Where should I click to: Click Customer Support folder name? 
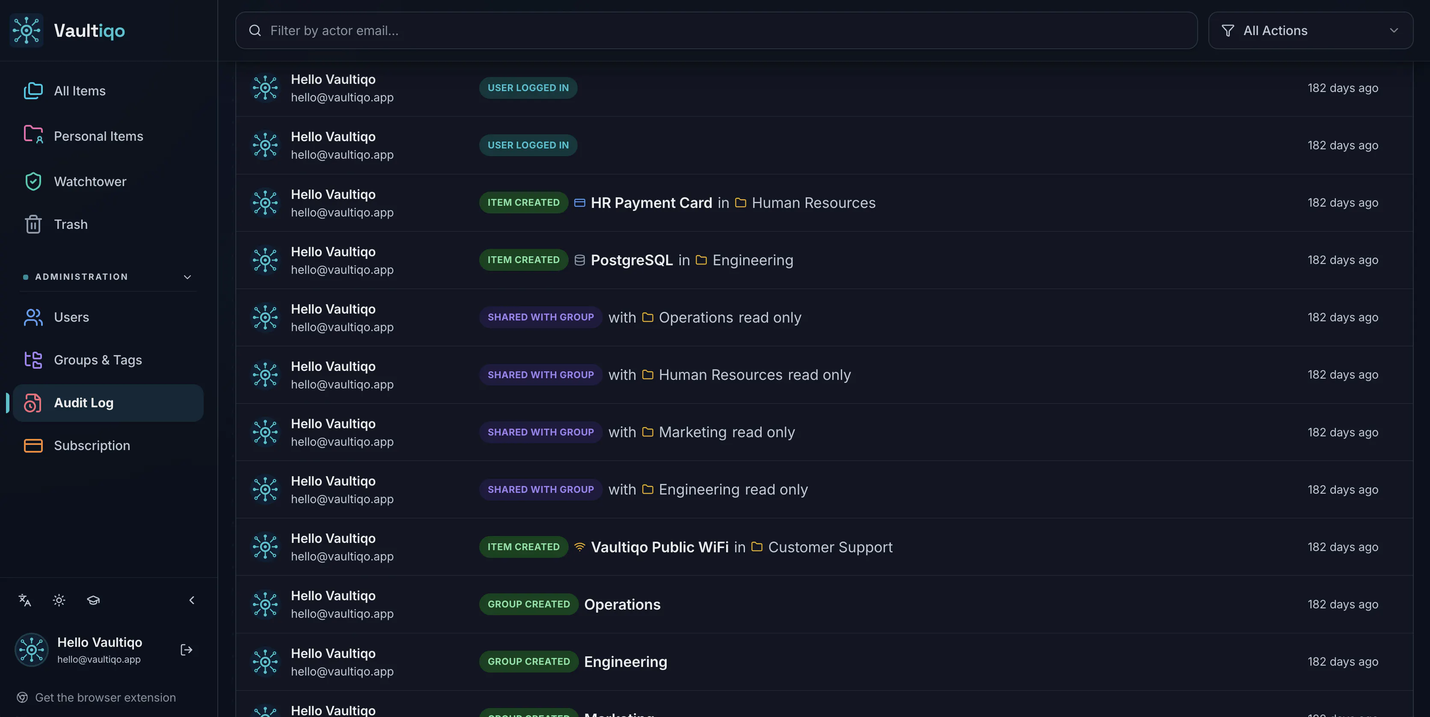[830, 547]
